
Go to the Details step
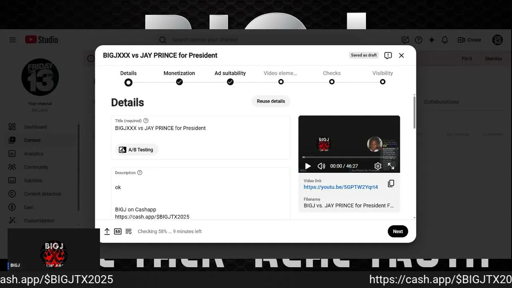(x=128, y=78)
